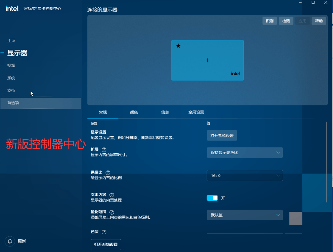Switch to the 常规 tab

103,112
